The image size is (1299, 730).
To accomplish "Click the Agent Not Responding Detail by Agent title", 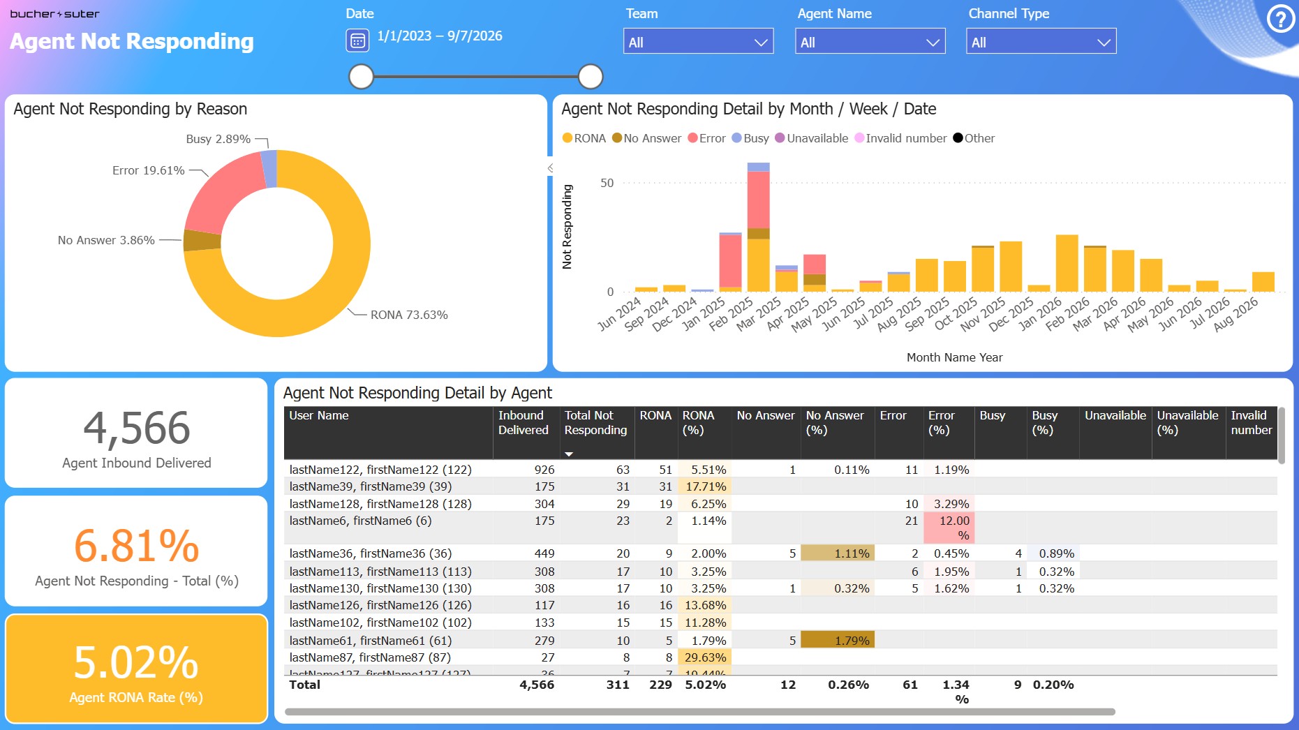I will (x=417, y=393).
